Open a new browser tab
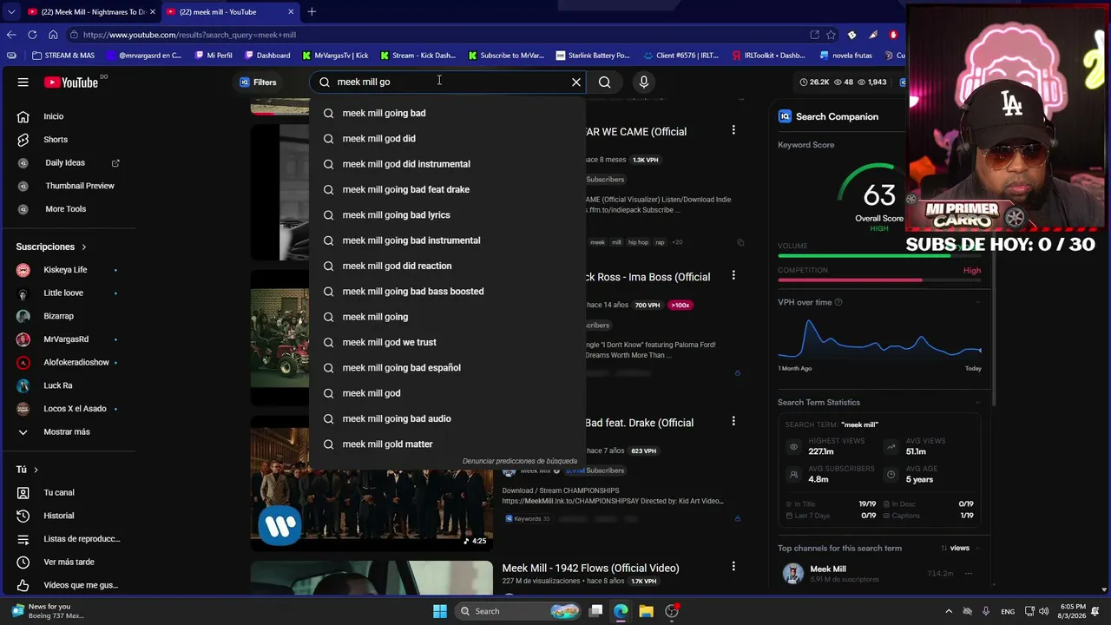 [312, 11]
